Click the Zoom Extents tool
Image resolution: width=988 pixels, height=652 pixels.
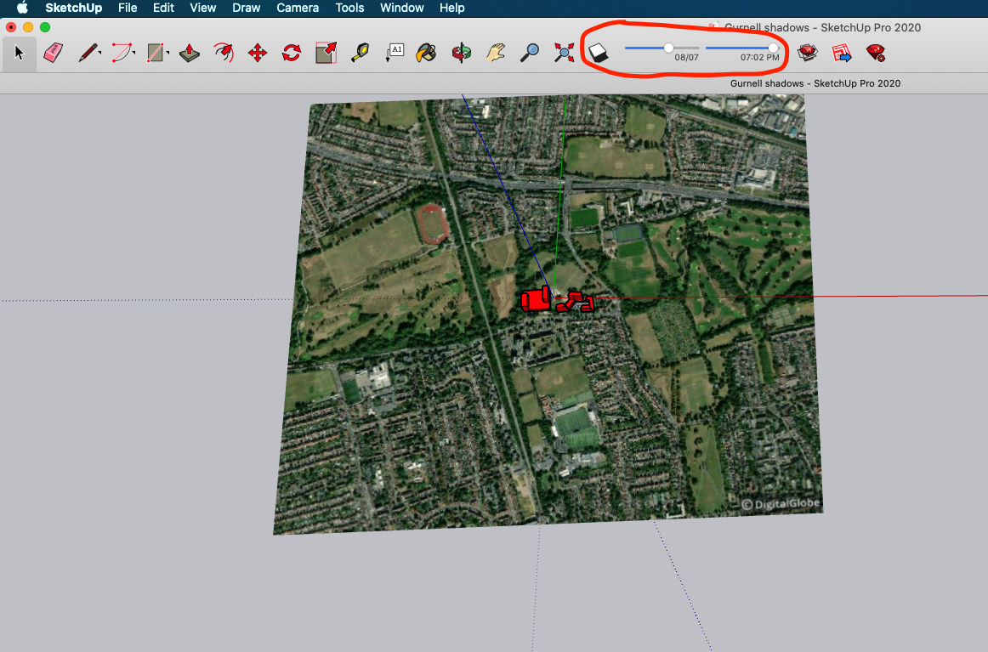point(564,53)
